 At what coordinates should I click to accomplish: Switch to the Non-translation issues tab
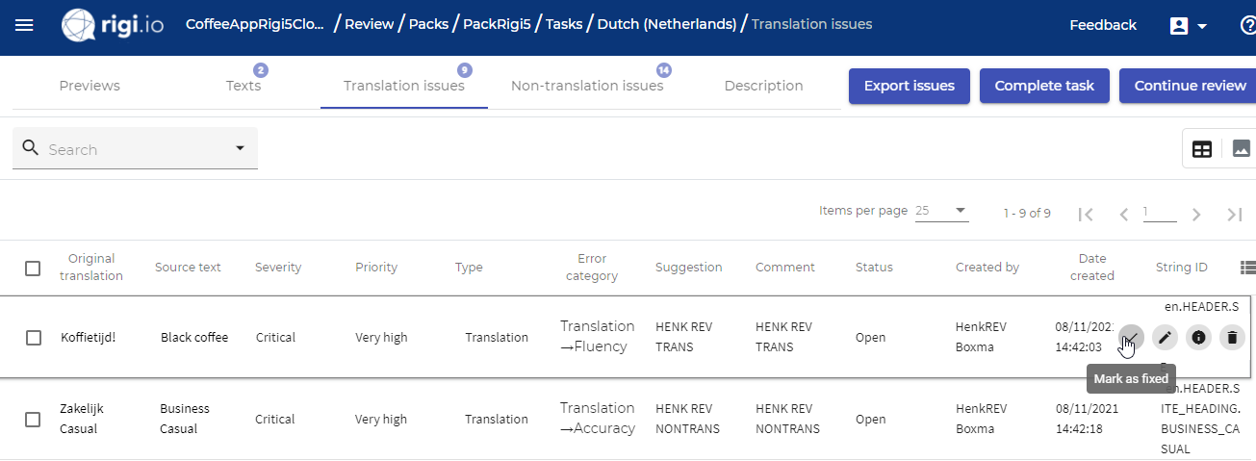pos(587,85)
